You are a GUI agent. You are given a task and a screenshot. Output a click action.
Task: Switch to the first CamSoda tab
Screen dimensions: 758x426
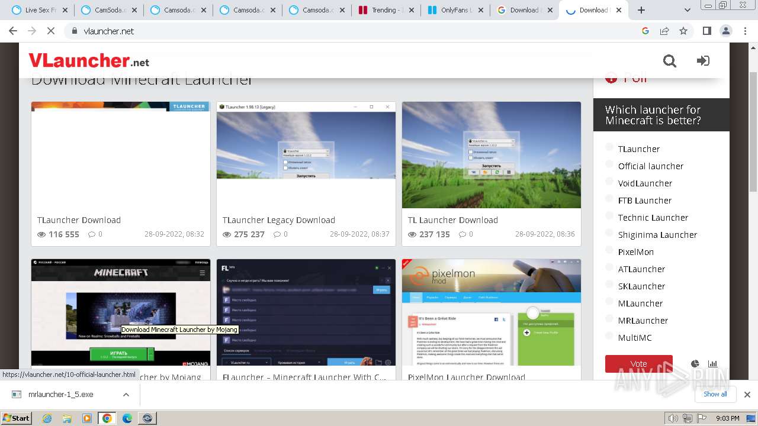(x=109, y=10)
